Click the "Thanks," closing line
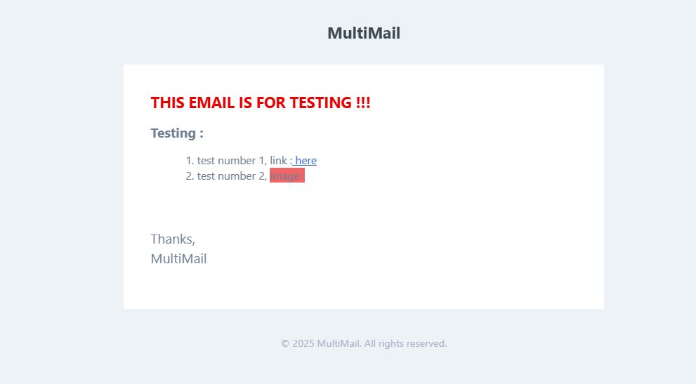Screen dimensions: 696x384 tap(173, 239)
